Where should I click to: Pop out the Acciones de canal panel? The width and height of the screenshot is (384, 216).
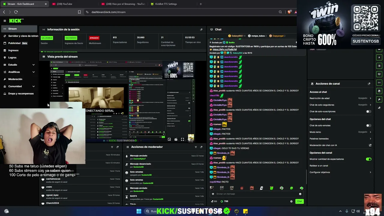click(369, 84)
